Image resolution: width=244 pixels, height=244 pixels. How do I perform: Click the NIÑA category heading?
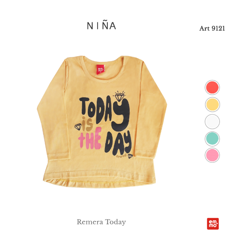coord(101,26)
